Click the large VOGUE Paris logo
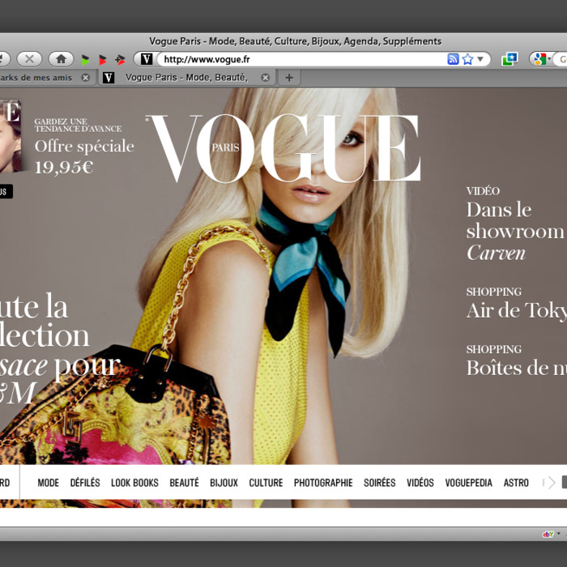This screenshot has height=567, width=567. (283, 148)
